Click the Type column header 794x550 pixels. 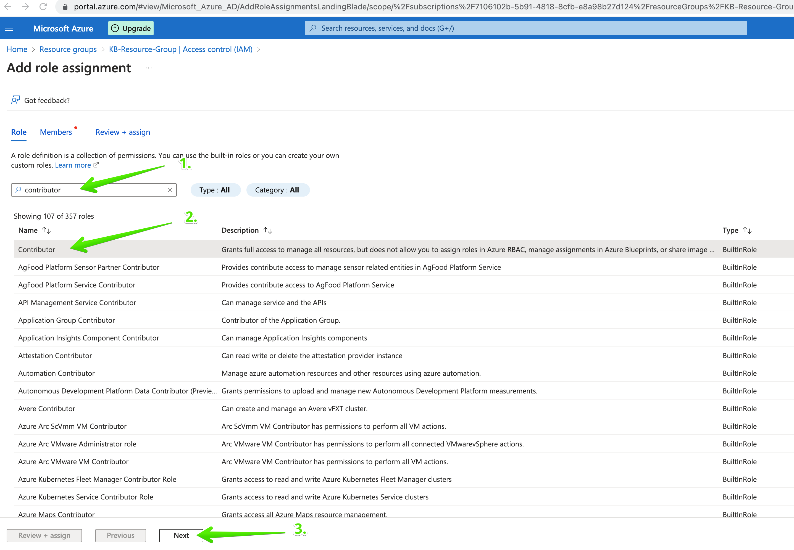[730, 231]
